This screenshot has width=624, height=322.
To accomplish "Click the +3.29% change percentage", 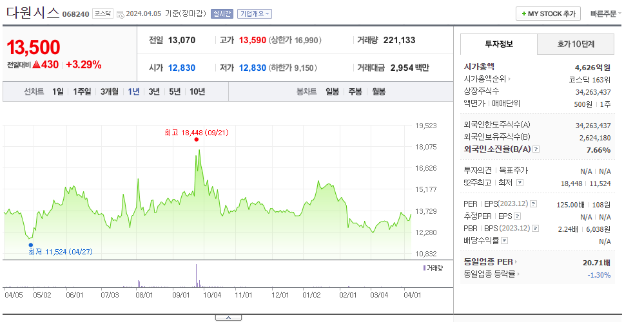I will [84, 64].
